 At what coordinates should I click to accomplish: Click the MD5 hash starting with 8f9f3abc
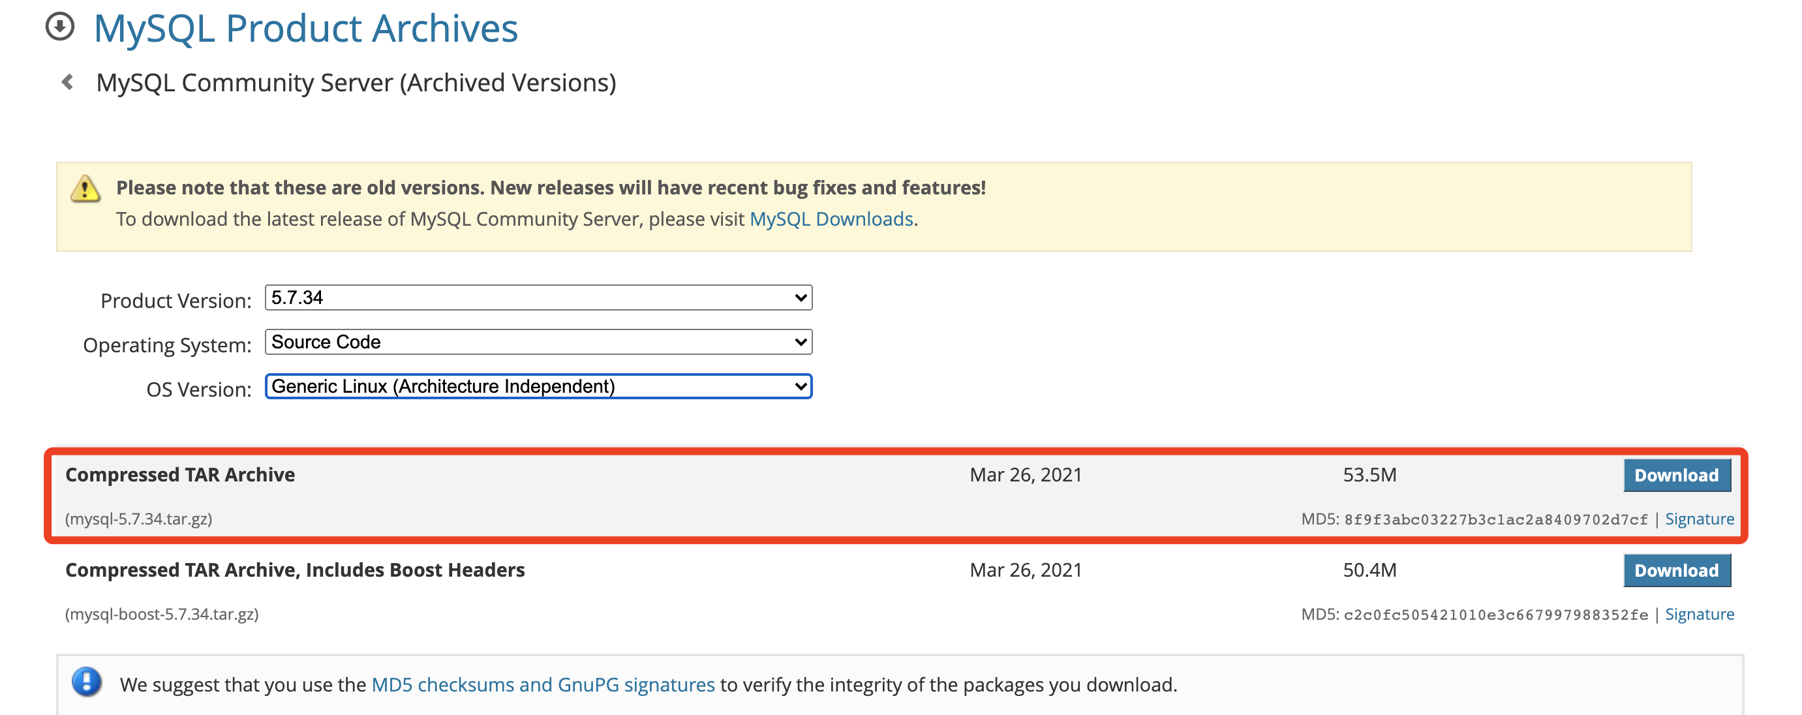pyautogui.click(x=1495, y=520)
